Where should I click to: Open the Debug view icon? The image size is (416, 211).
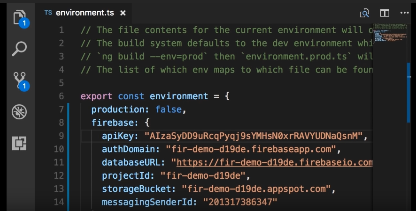tap(19, 112)
